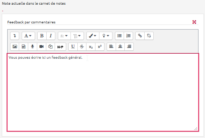Apply underline formatting
Screen dimensions: 205x138
point(73,46)
